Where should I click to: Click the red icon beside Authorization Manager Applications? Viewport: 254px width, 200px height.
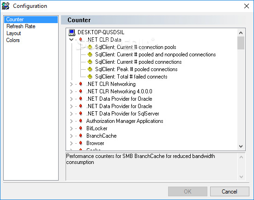tap(81, 121)
